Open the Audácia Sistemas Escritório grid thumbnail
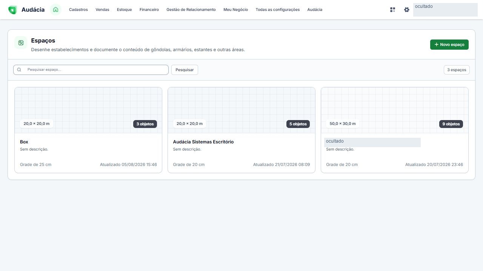The image size is (483, 271). [241, 110]
